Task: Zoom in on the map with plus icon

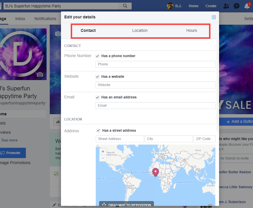Action: point(103,151)
